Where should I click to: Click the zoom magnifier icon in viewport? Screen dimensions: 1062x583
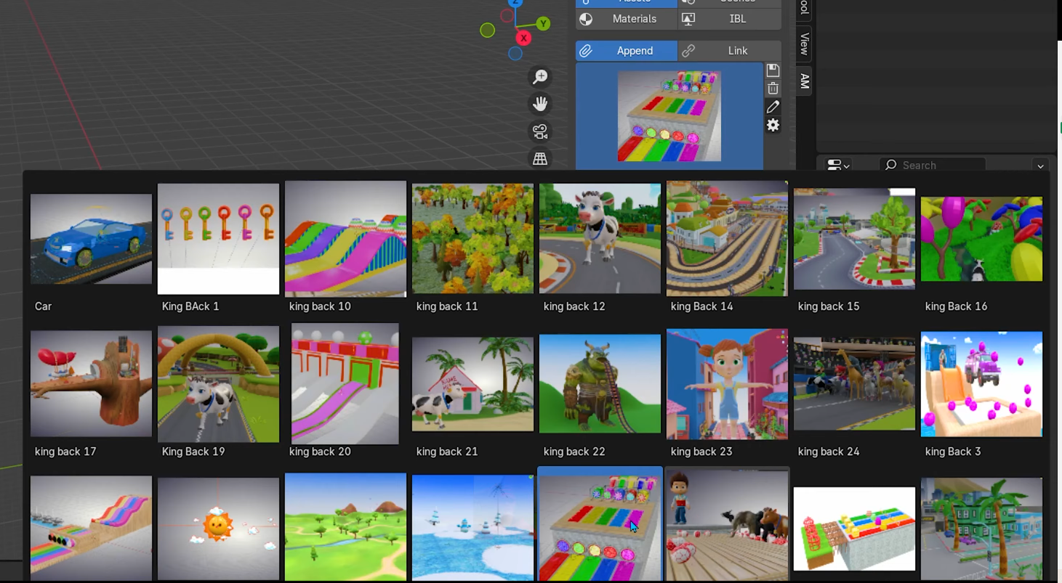(540, 77)
